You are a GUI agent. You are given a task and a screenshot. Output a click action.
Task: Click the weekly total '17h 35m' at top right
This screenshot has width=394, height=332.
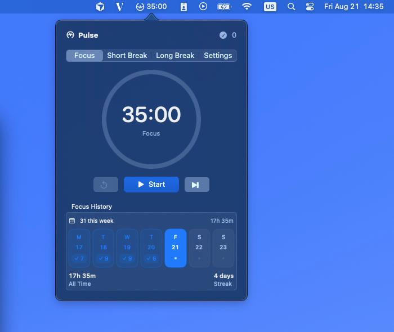point(222,221)
